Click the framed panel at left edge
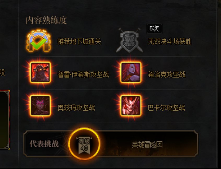 pos(5,120)
